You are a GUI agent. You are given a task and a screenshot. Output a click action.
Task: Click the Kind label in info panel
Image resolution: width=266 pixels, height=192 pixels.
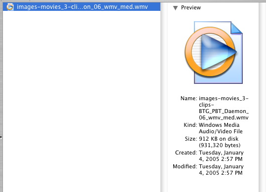[190, 125]
